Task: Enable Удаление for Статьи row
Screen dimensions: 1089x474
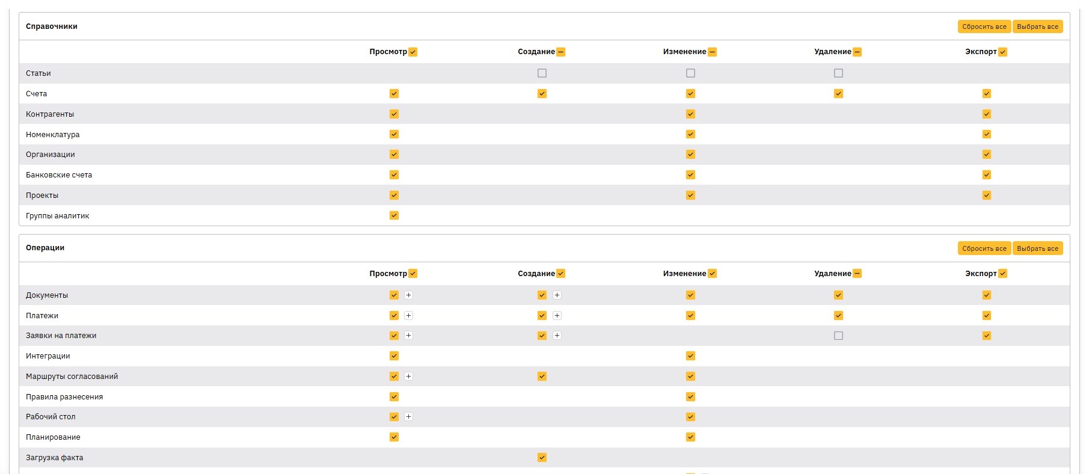Action: tap(838, 73)
